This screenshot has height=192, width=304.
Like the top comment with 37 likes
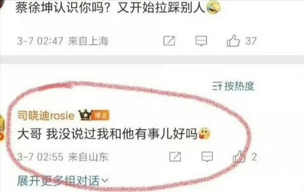233,41
